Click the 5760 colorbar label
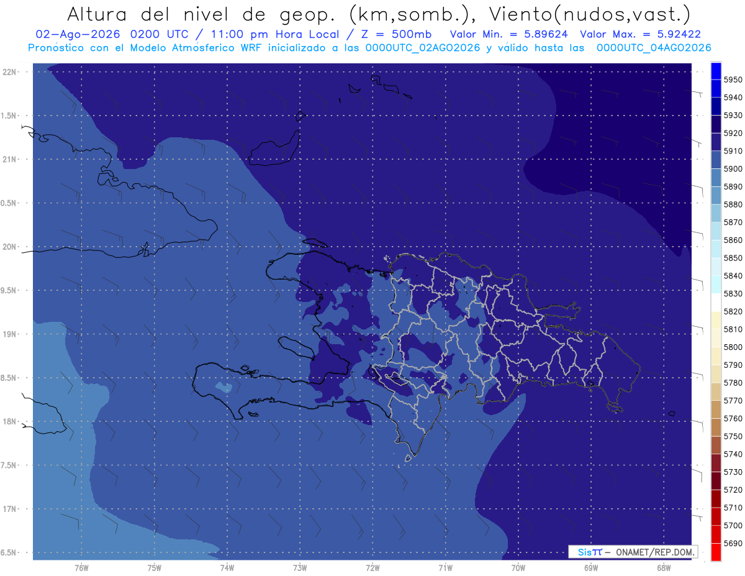The image size is (745, 576). (733, 418)
